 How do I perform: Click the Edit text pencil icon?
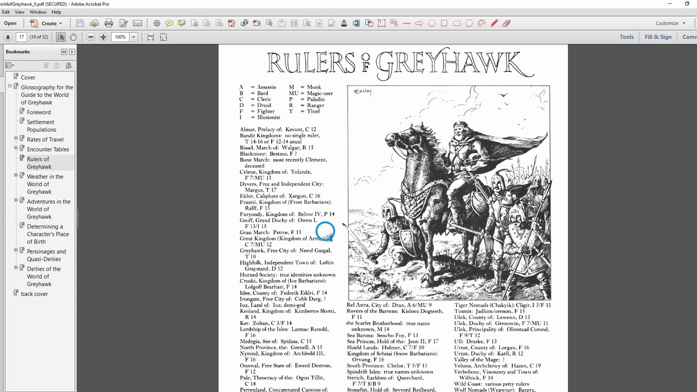pos(124,23)
